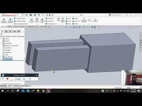Expand the Boss-Extrude1 feature node
The width and height of the screenshot is (142, 106).
point(1,57)
